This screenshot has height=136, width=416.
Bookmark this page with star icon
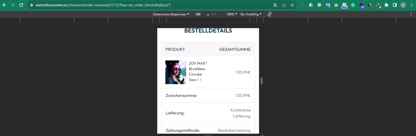(x=292, y=5)
